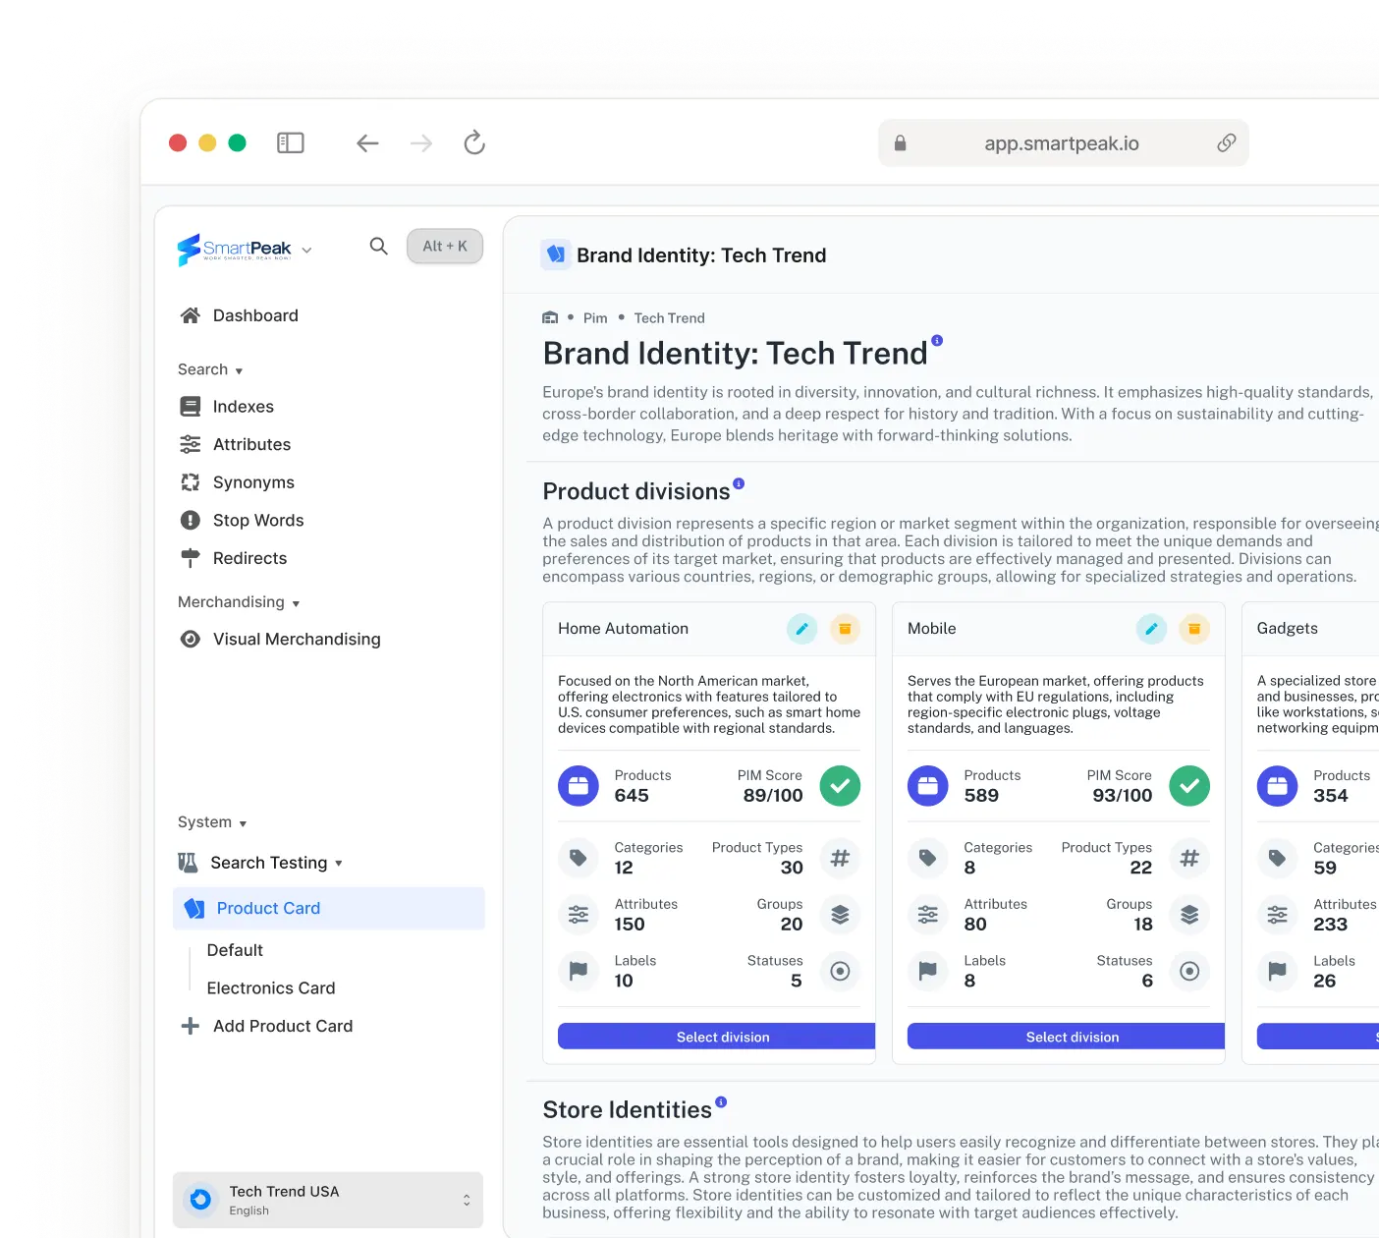Click Select division for Mobile
Screen dimensions: 1379x1238
pos(1072,1037)
